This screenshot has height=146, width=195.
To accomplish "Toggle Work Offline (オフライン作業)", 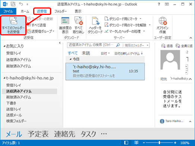I will [163, 25].
